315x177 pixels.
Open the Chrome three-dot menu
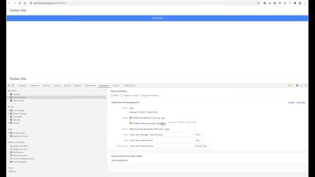point(305,3)
